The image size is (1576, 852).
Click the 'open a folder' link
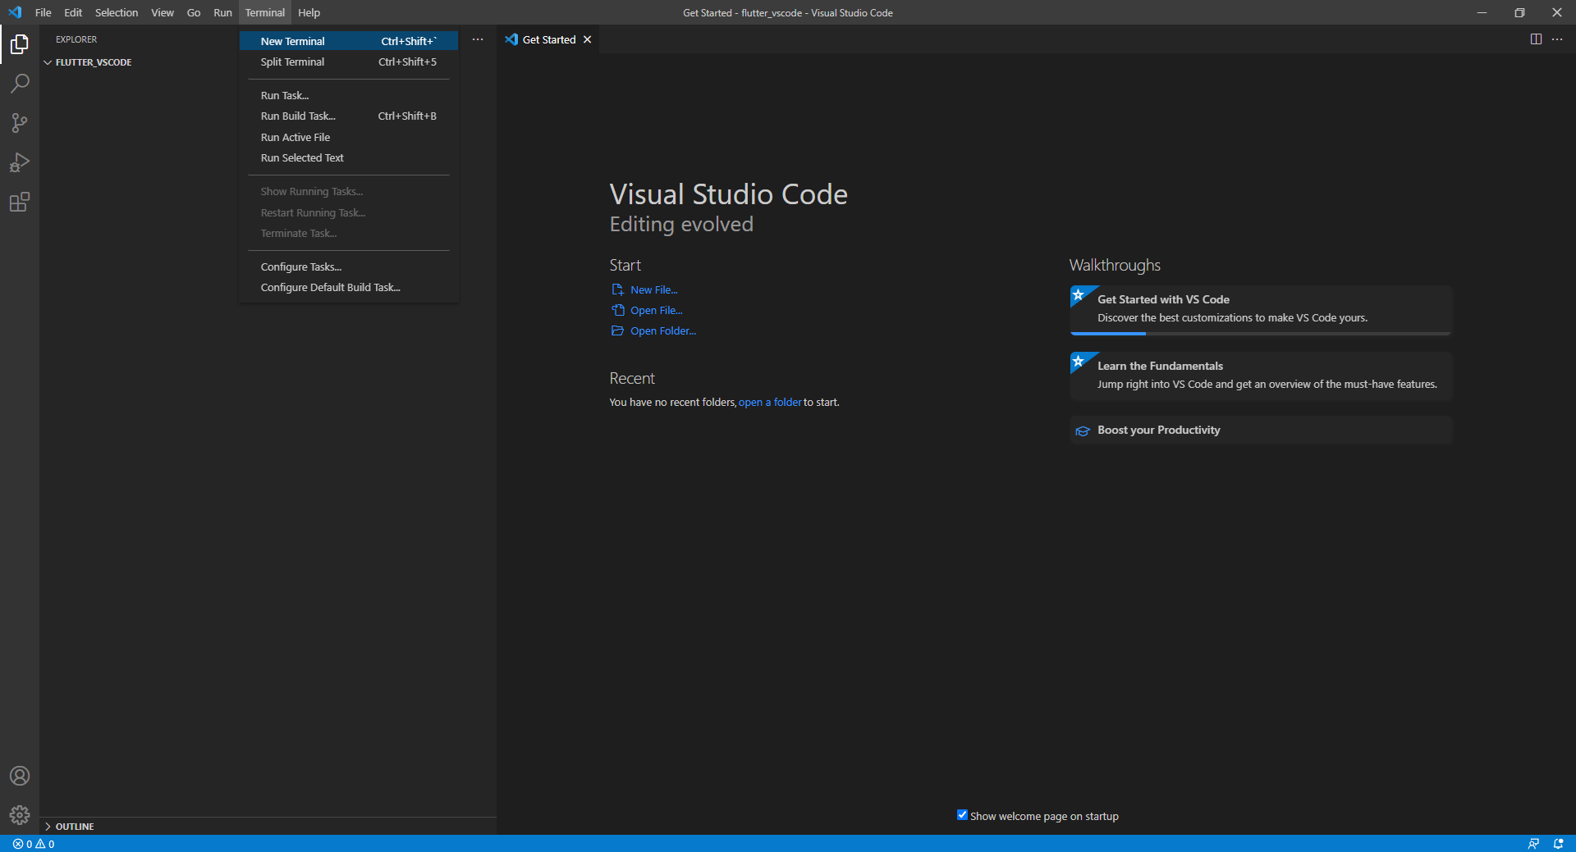tap(770, 402)
